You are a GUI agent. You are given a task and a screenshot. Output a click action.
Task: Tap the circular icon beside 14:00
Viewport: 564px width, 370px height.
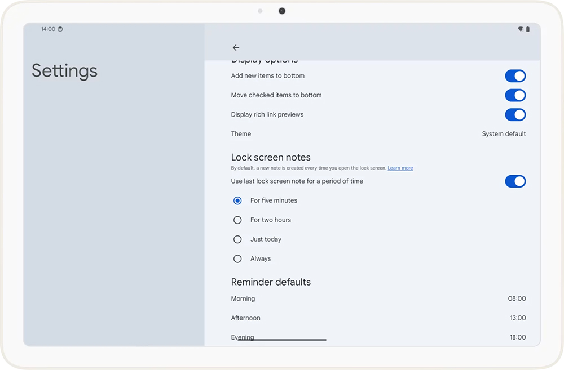click(x=60, y=29)
